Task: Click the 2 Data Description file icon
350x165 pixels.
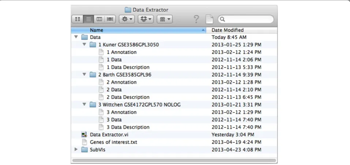Action: (101, 97)
